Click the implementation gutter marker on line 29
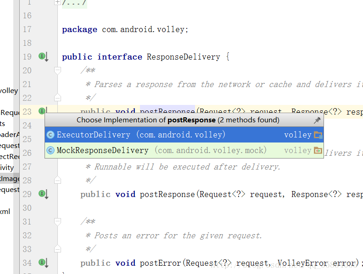This screenshot has width=363, height=274. pyautogui.click(x=43, y=194)
